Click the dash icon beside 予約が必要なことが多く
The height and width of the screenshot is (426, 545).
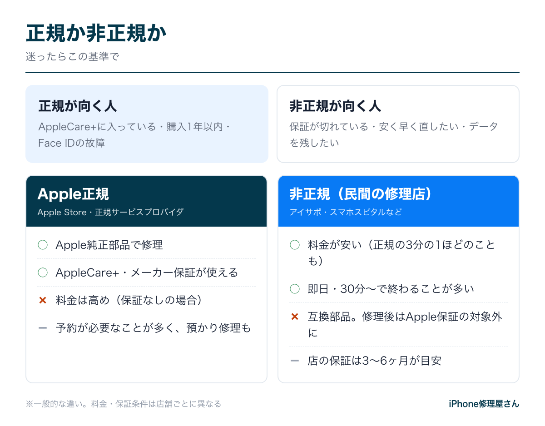(x=43, y=328)
